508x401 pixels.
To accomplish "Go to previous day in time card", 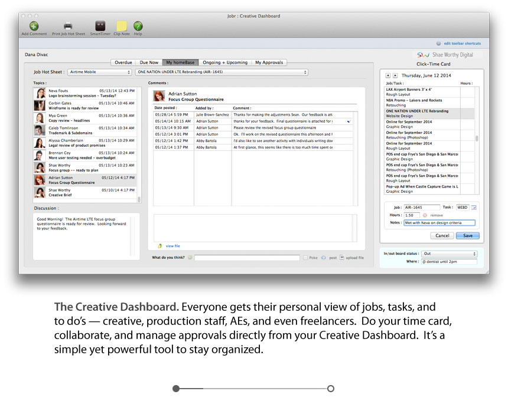I will click(x=387, y=75).
